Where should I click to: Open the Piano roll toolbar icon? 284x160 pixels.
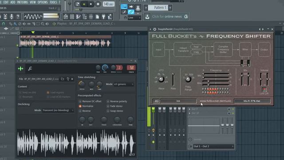pos(78,17)
